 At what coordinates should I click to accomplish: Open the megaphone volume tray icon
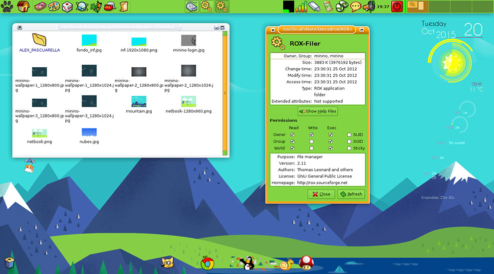coord(369,6)
